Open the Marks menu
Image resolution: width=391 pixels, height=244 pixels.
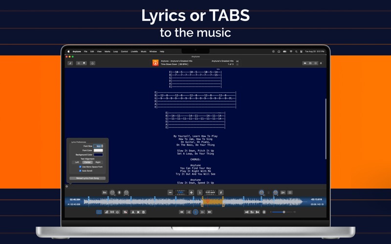point(108,52)
